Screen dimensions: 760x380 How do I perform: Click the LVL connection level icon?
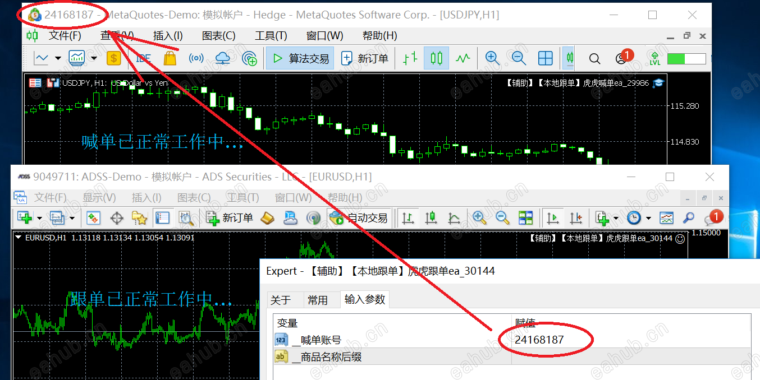pyautogui.click(x=655, y=58)
